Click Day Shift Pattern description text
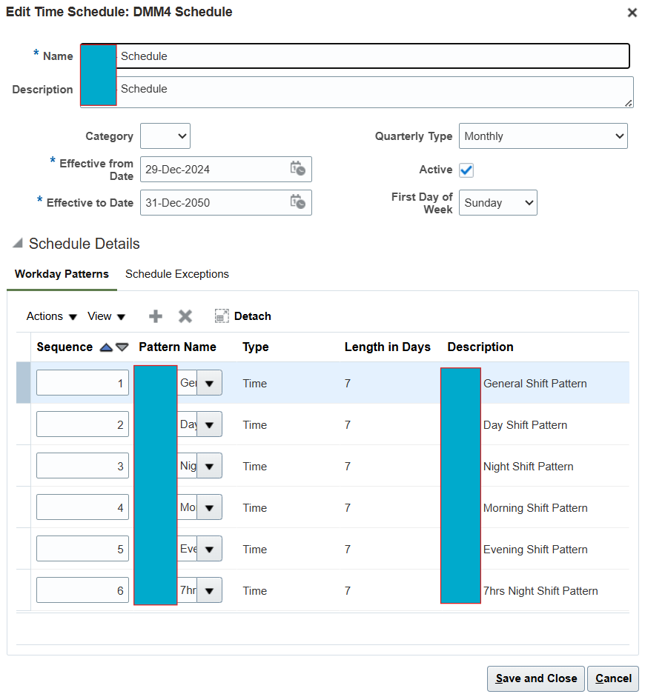Image resolution: width=645 pixels, height=694 pixels. tap(525, 425)
